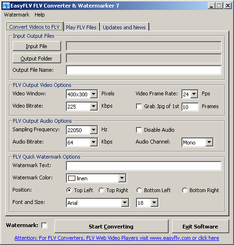
Task: Switch to Convert Videos to FLV tab
Action: point(35,27)
